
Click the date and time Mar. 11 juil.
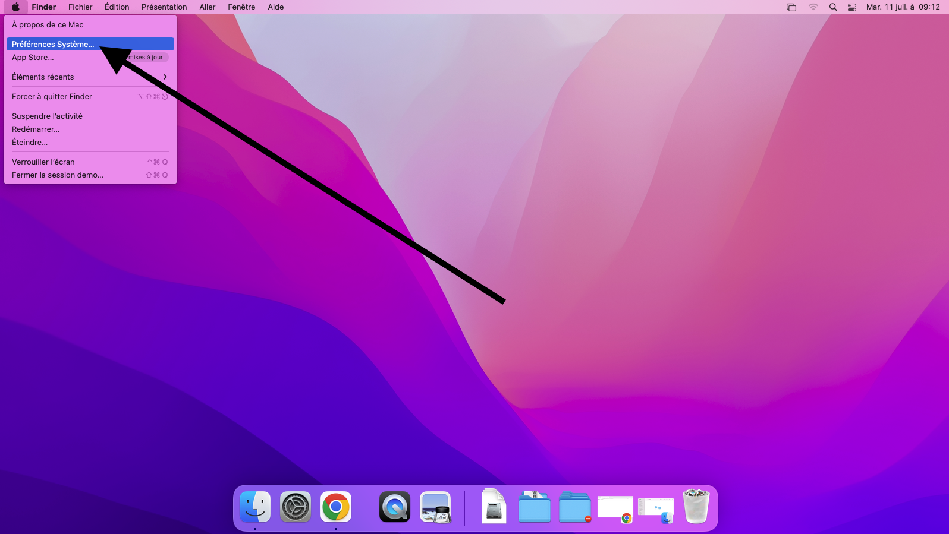pyautogui.click(x=903, y=7)
